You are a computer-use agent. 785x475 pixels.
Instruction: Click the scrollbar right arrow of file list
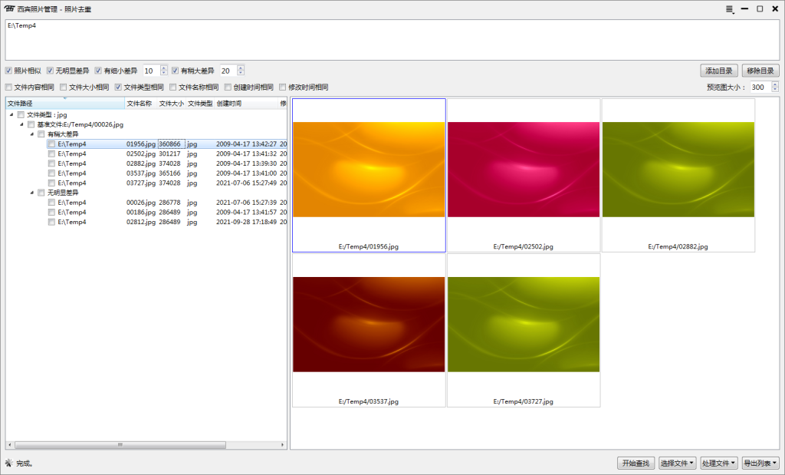click(x=282, y=445)
